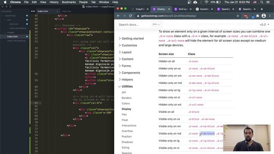Screen dimensions: 274x154
Task: Open the History menu
Action: [x=54, y=2]
